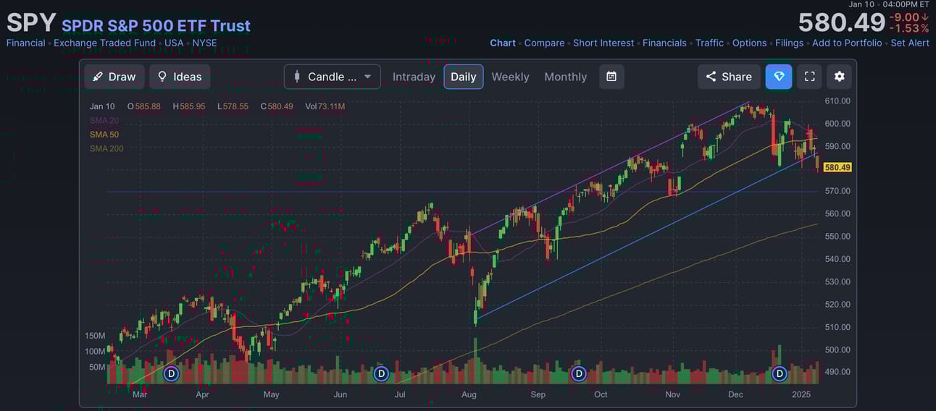Click SPDR S&P 500 ETF Trust name

[x=156, y=25]
